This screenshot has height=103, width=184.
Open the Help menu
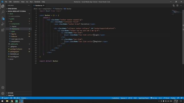click(x=43, y=2)
